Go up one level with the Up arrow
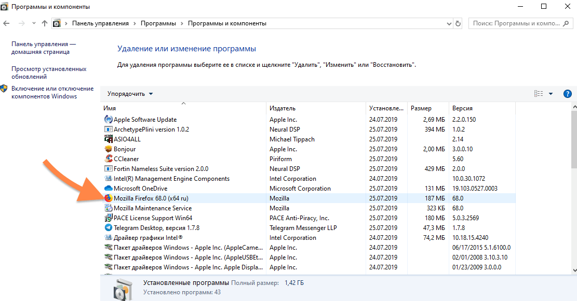The width and height of the screenshot is (577, 301). coord(45,23)
